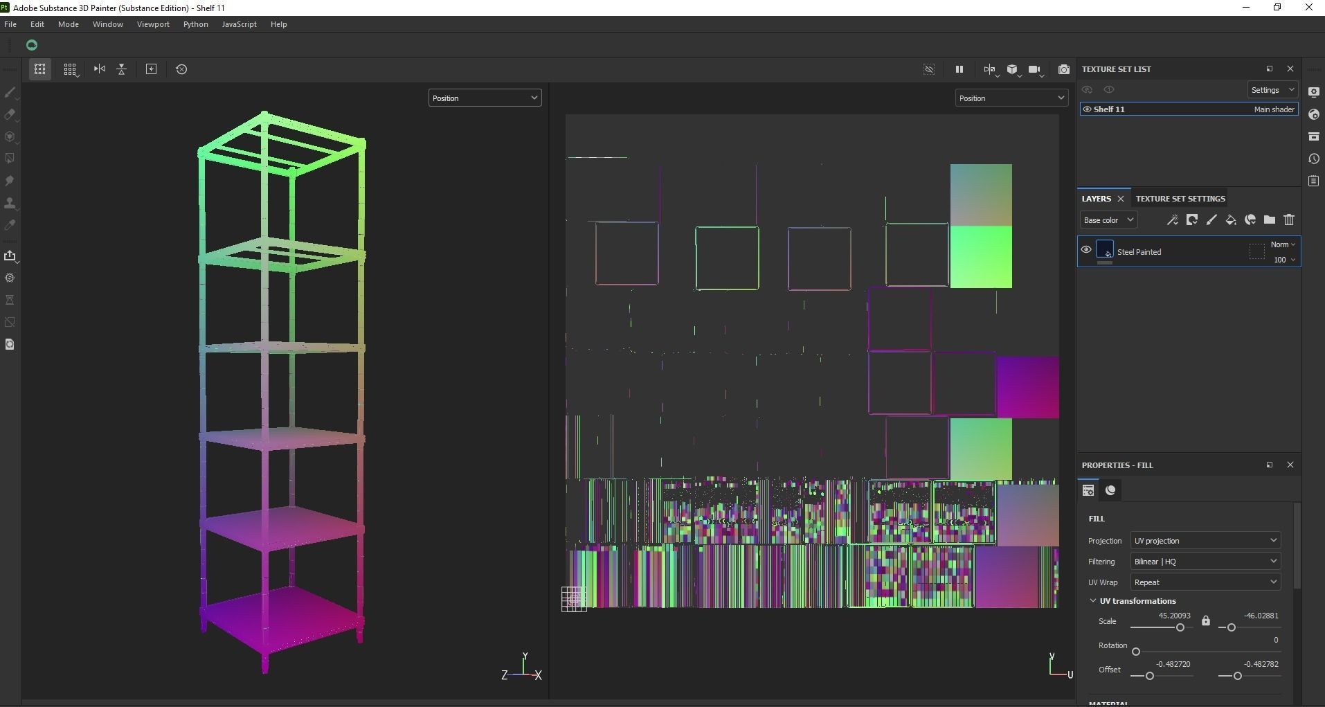Toggle the bounding-box select mode button

(x=40, y=69)
